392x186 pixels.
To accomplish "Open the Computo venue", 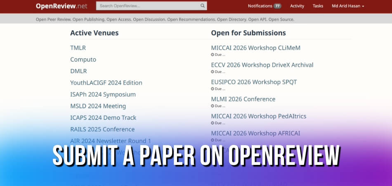I will [x=83, y=60].
